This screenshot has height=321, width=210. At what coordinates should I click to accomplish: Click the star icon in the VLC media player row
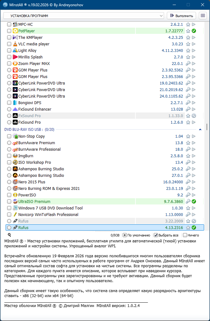click(x=188, y=44)
